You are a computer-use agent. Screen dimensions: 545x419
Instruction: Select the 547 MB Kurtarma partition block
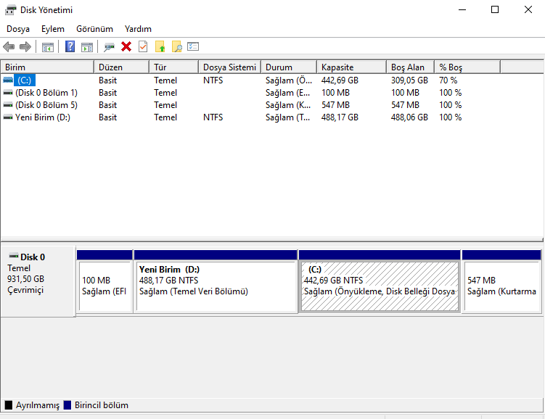(501, 281)
